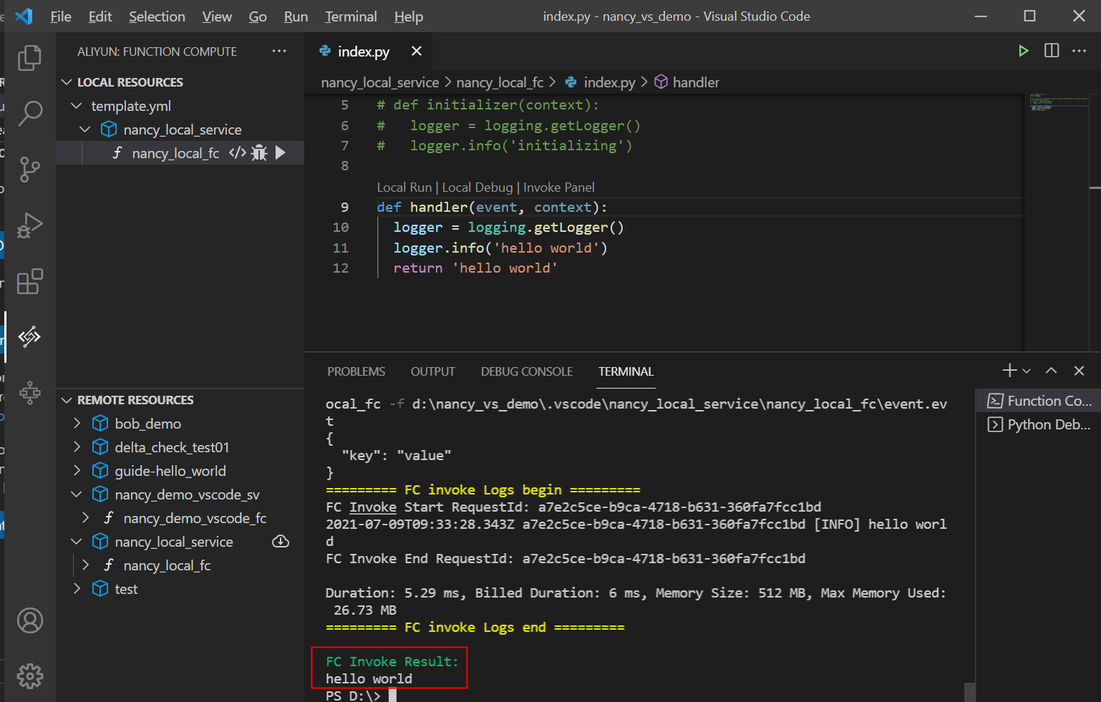Click the local debug bug icon on nancy_local_fc
Screen dimensions: 1101x702
point(259,153)
